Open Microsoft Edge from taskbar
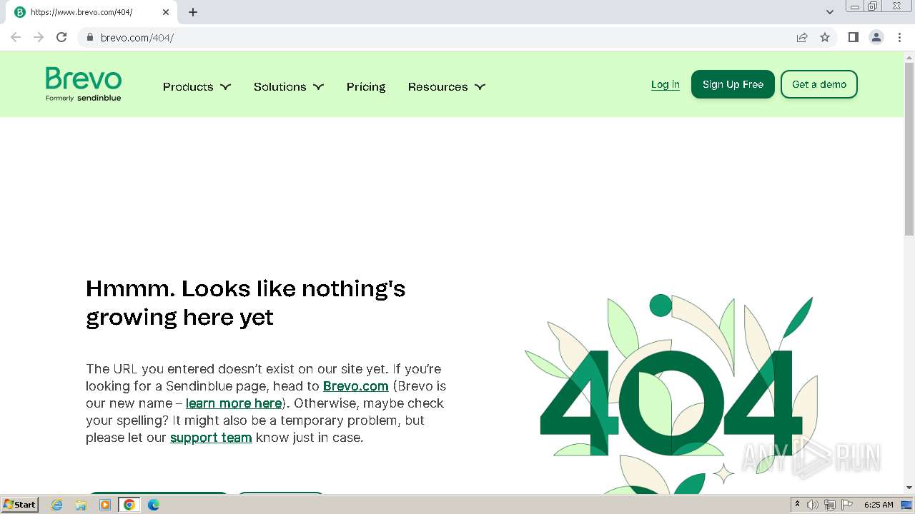This screenshot has width=915, height=514. 154,505
